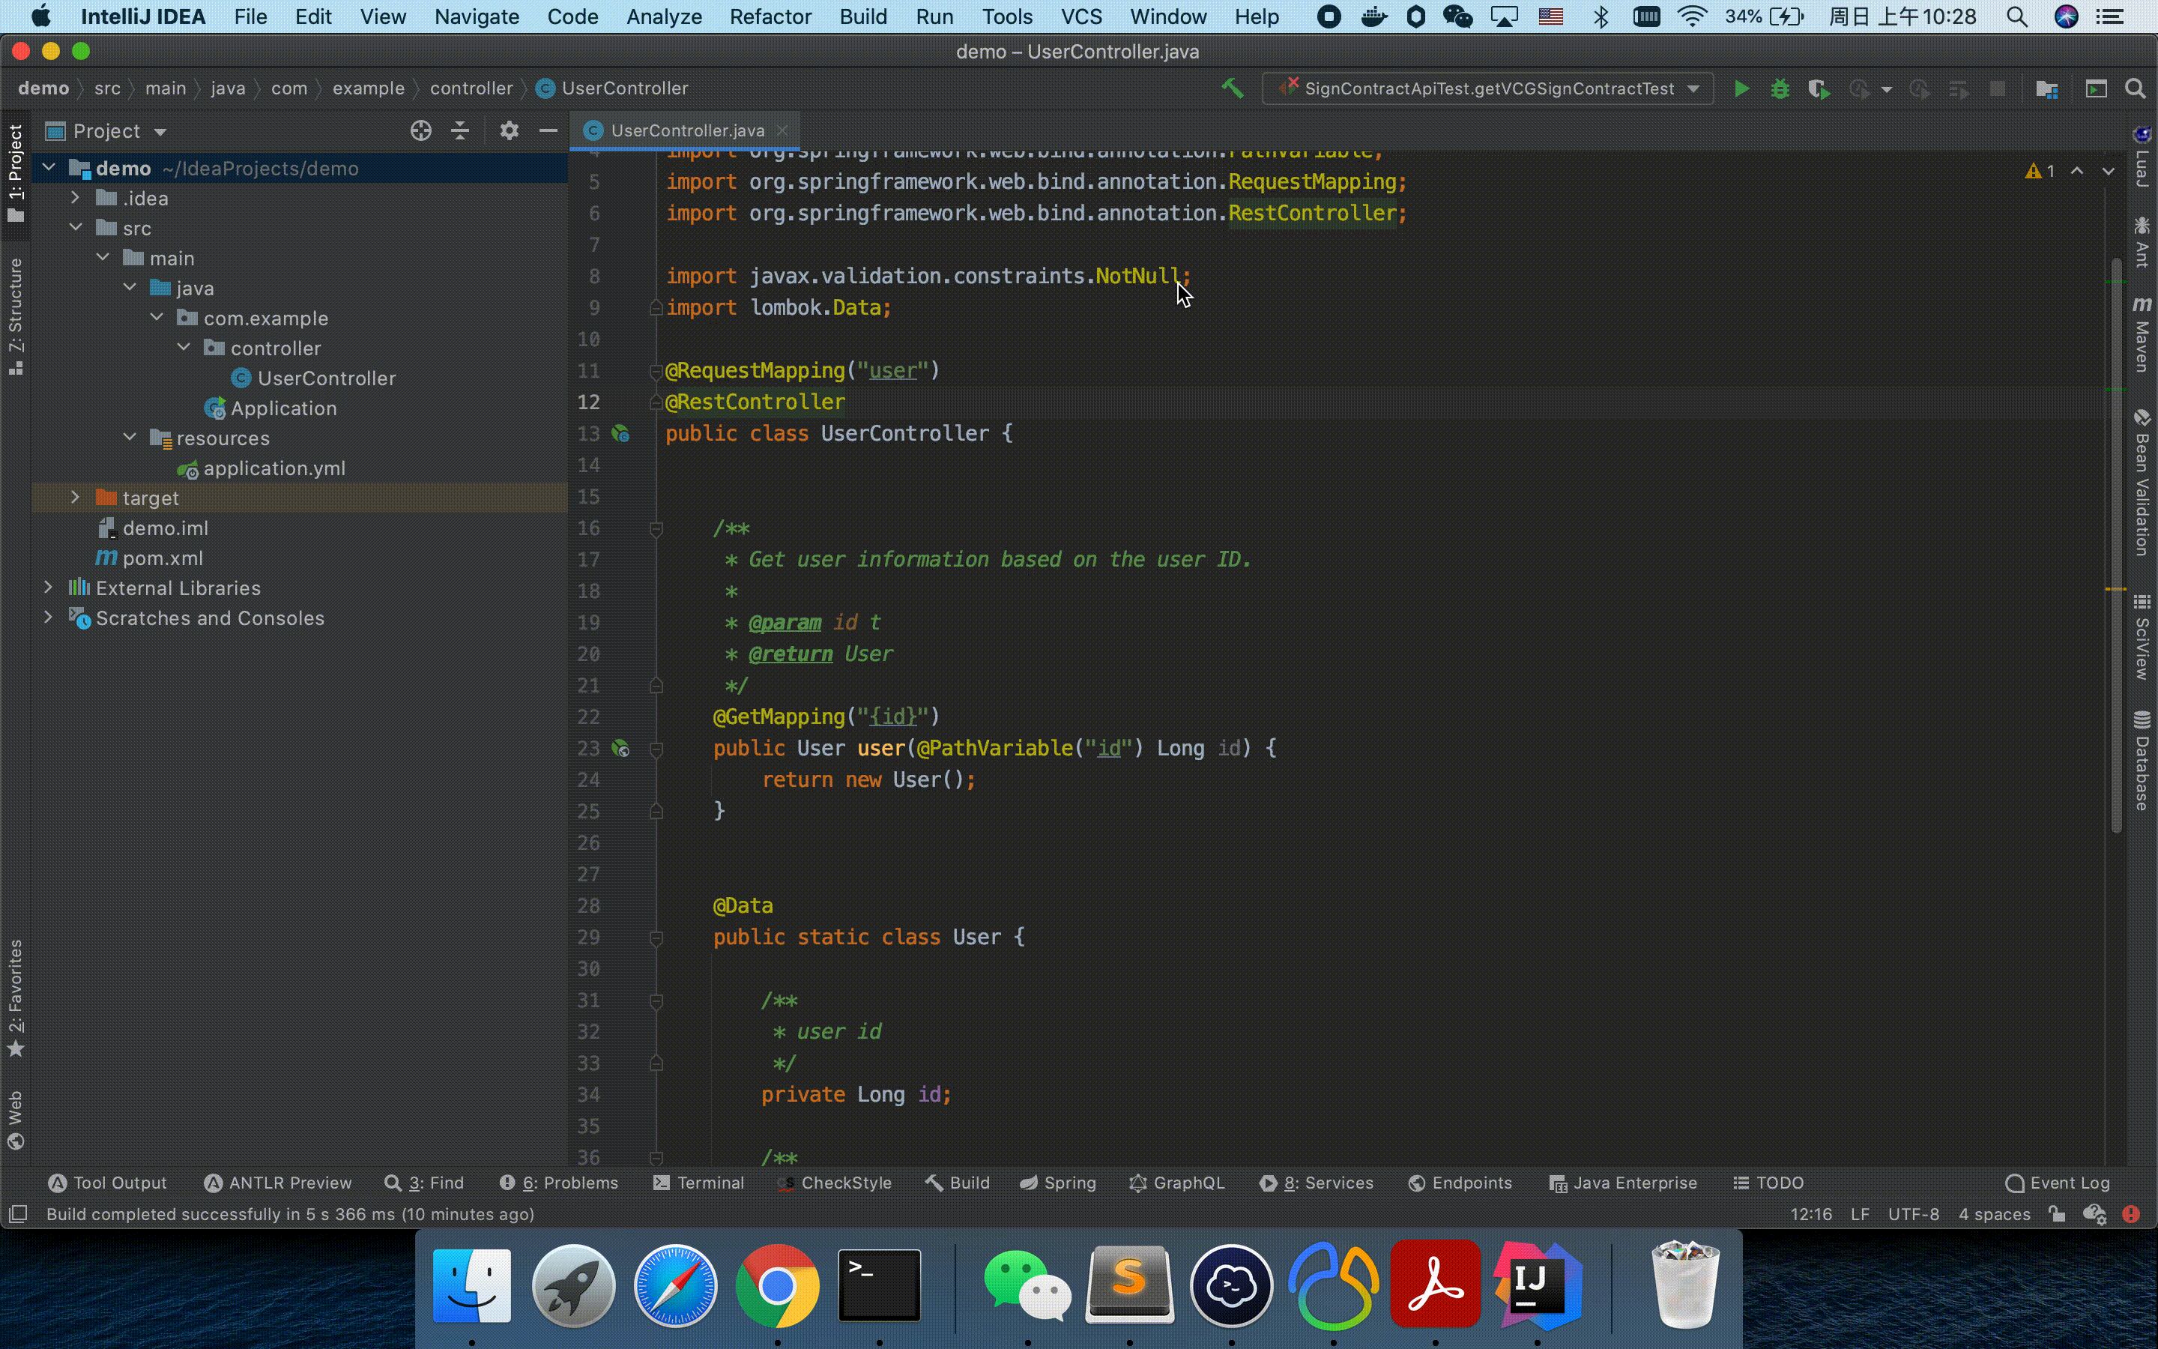Open Project panel settings gear
This screenshot has height=1349, width=2158.
tap(510, 131)
